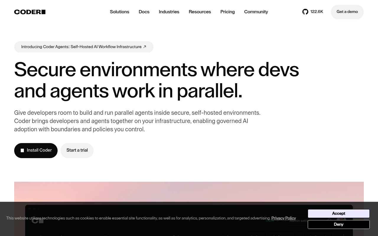Open the Industries menu
378x236 pixels.
169,12
